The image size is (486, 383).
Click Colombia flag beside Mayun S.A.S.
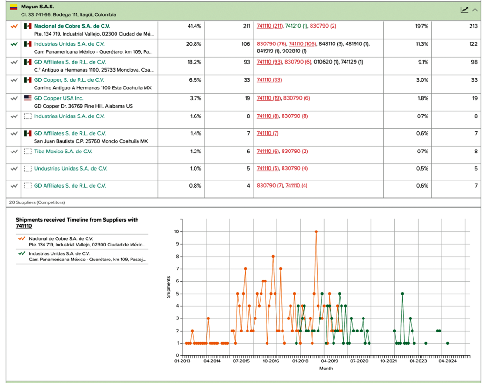click(13, 7)
